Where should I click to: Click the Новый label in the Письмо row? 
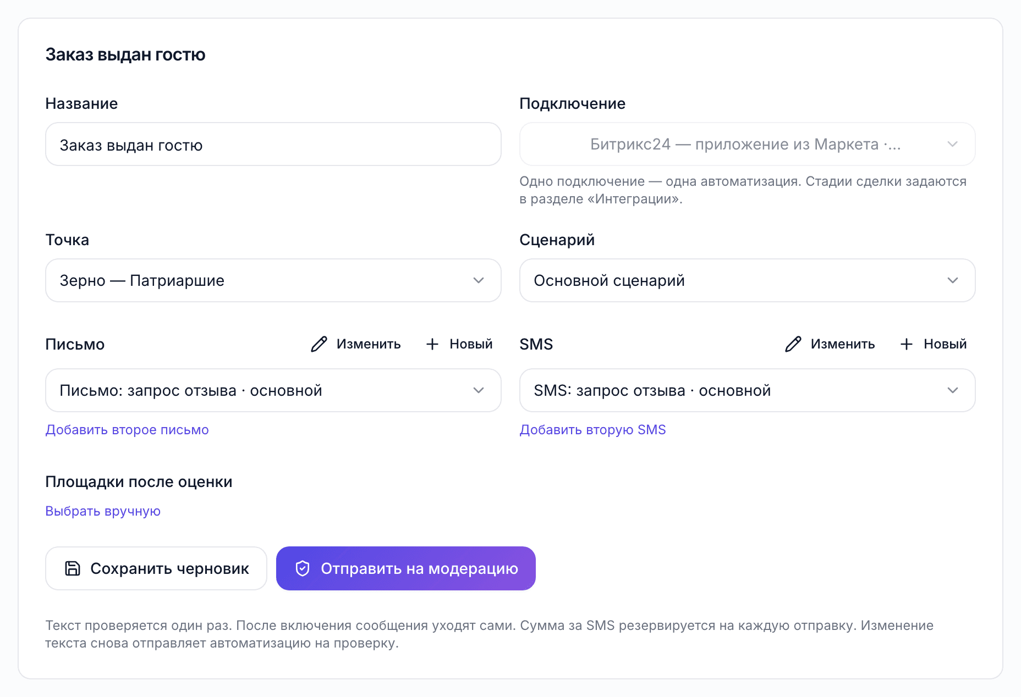[471, 344]
